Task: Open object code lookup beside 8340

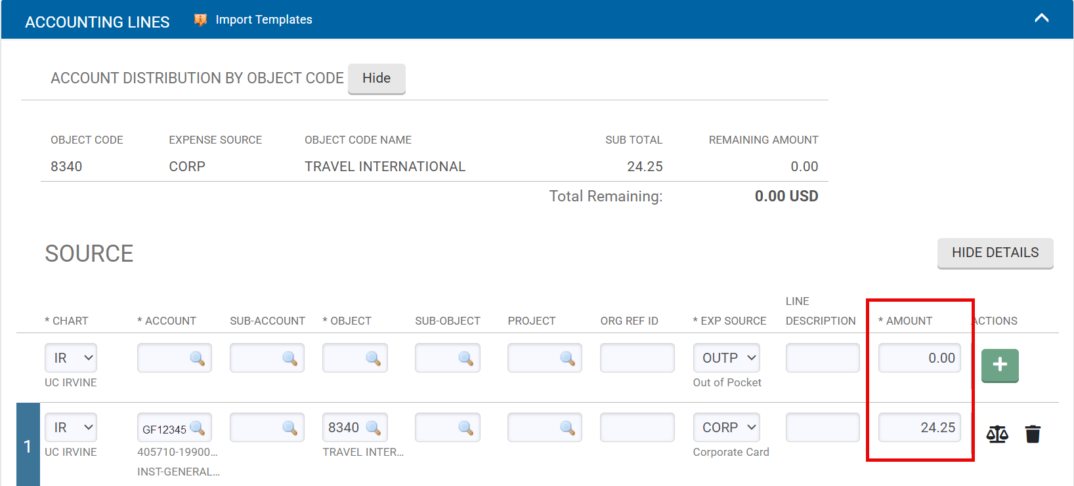Action: [373, 428]
